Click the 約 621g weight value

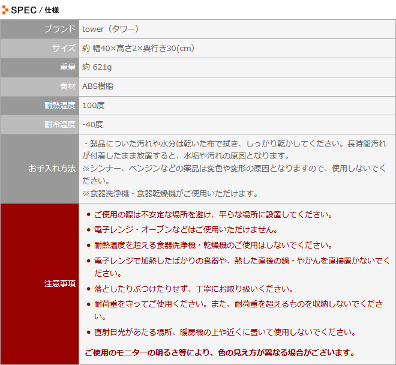[97, 67]
